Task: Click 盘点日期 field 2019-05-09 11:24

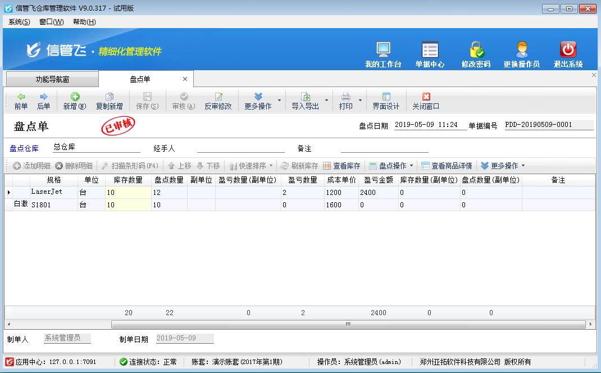Action: point(430,125)
